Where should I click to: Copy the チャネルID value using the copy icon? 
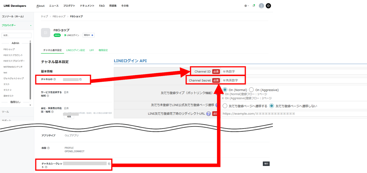[x=80, y=79]
